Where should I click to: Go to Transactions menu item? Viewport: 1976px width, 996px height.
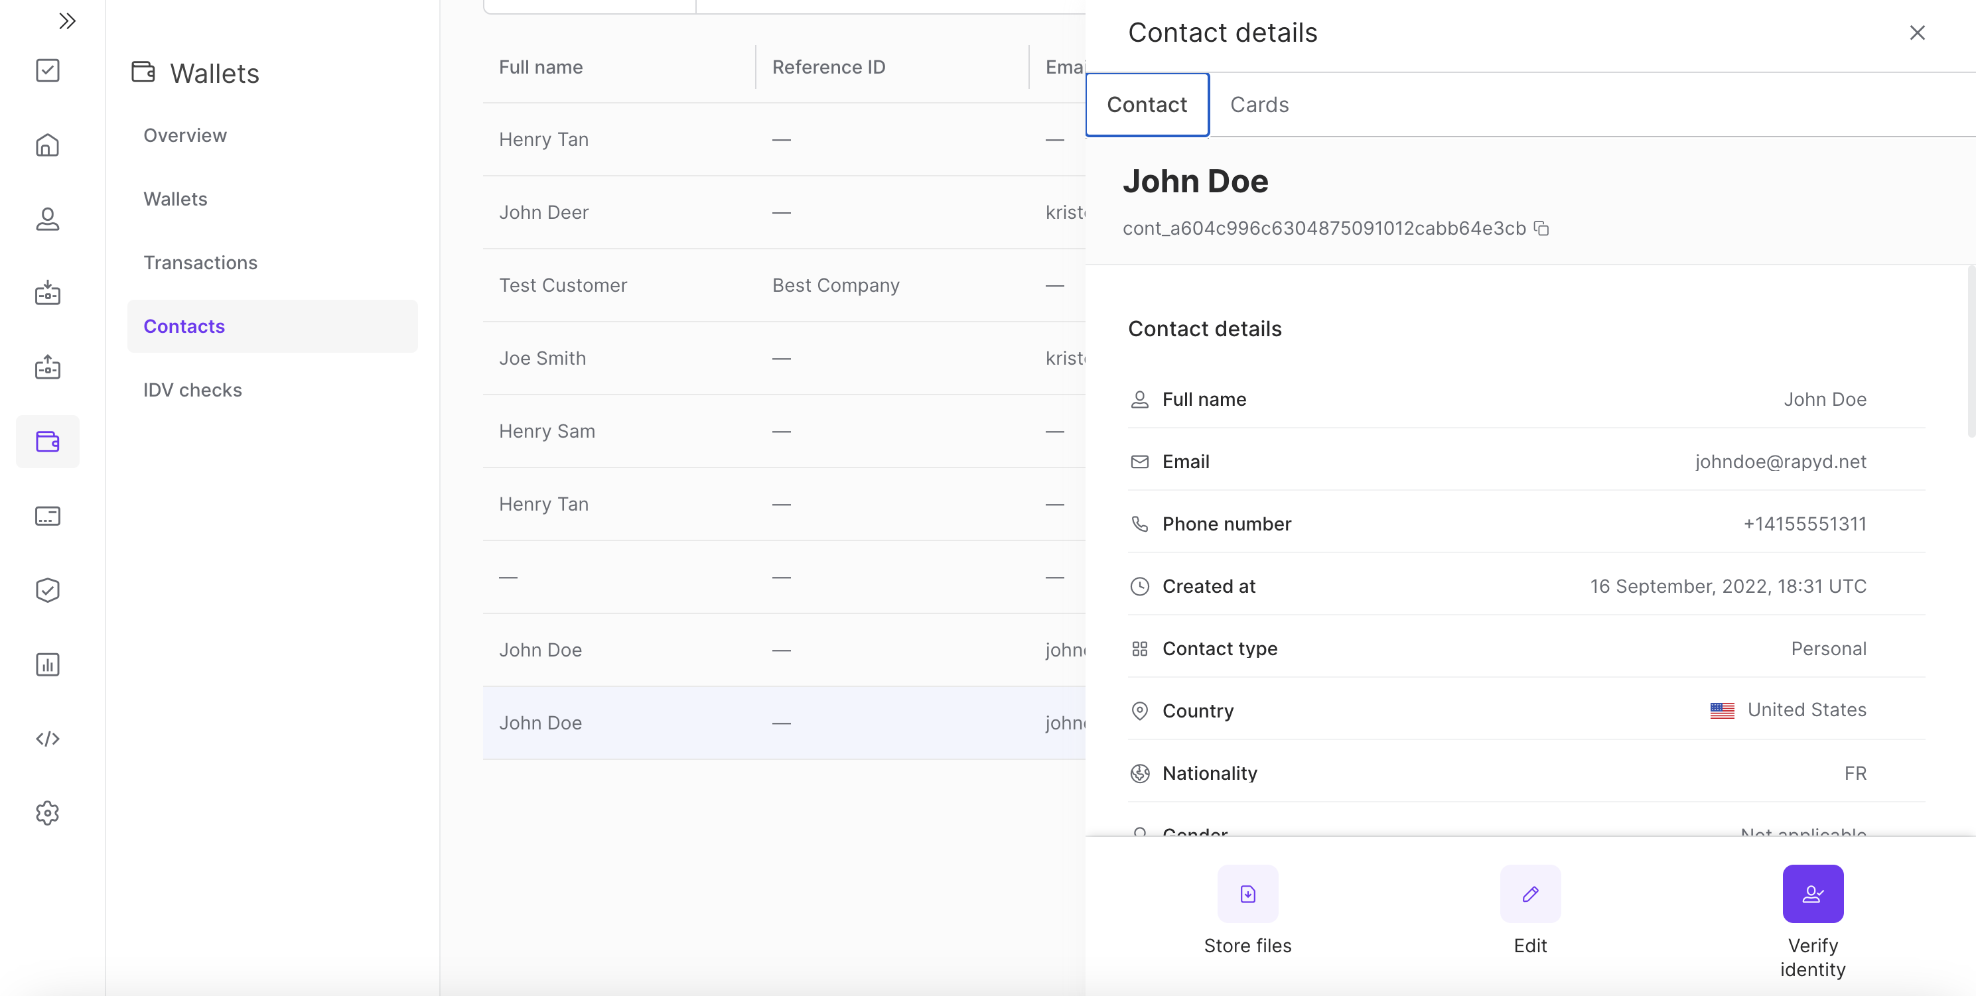click(x=200, y=263)
